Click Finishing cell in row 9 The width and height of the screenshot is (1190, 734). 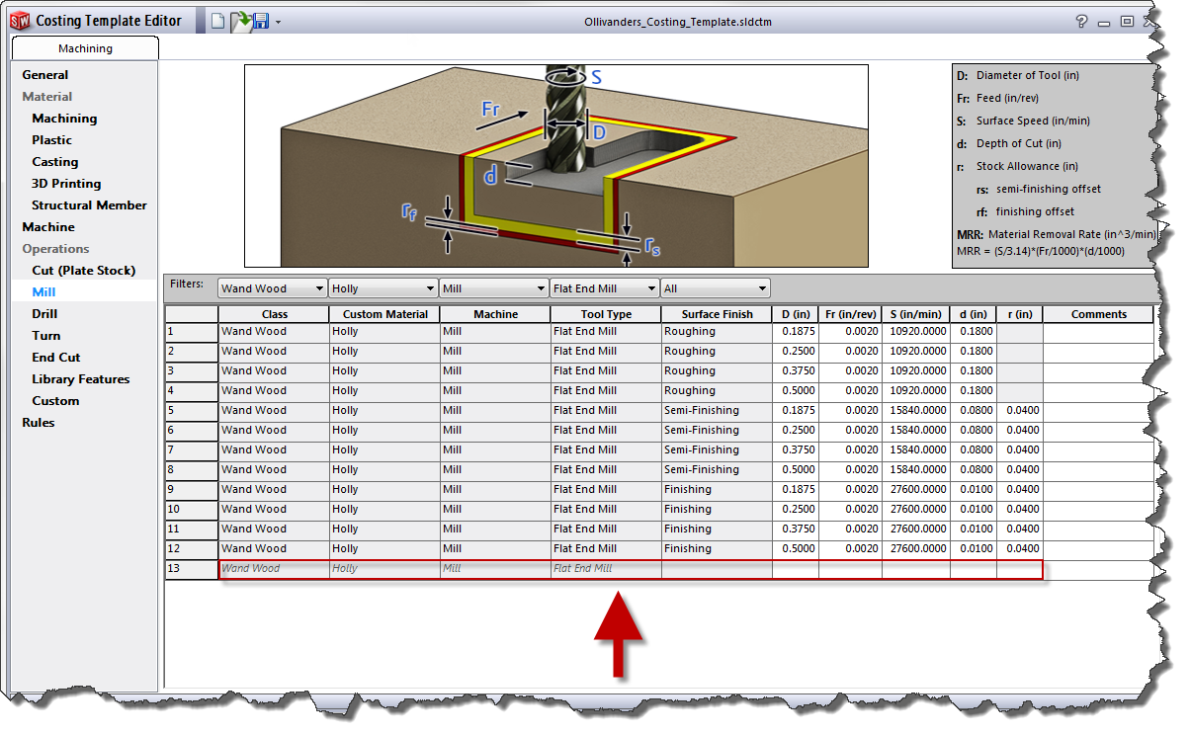pos(717,490)
